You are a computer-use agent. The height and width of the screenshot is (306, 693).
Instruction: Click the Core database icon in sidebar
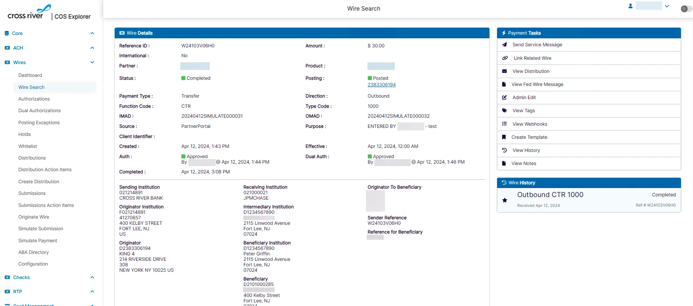[x=7, y=33]
